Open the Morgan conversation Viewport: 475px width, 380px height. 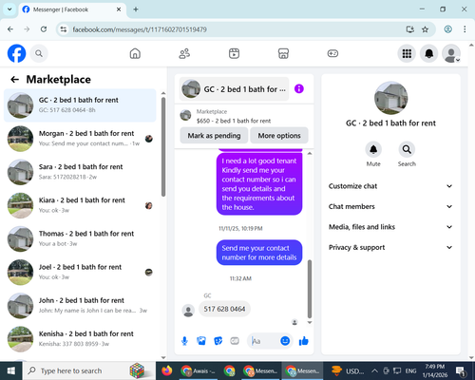point(80,139)
